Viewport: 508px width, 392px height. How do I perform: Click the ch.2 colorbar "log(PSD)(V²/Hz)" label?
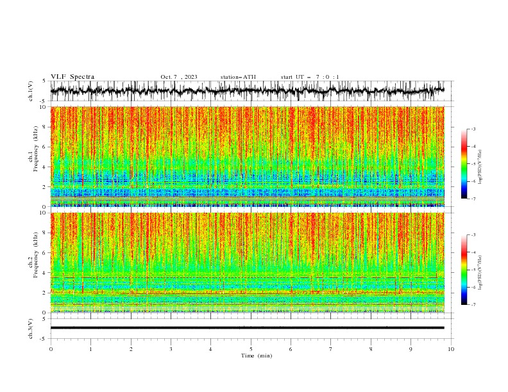tap(480, 273)
